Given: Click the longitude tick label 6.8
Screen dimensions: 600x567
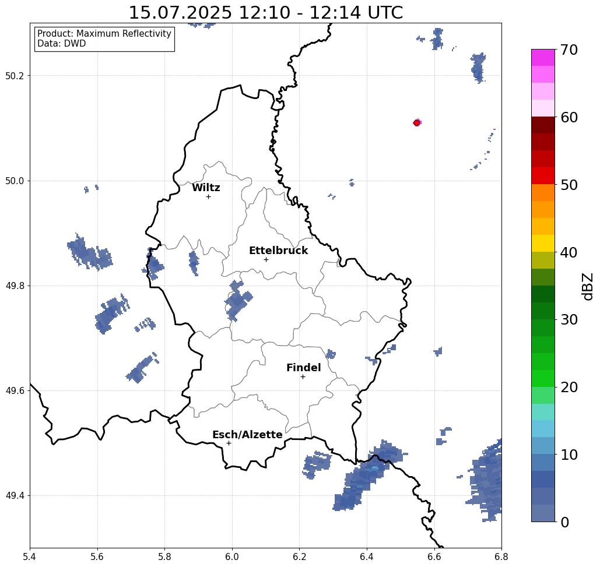Looking at the screenshot, I should 501,557.
